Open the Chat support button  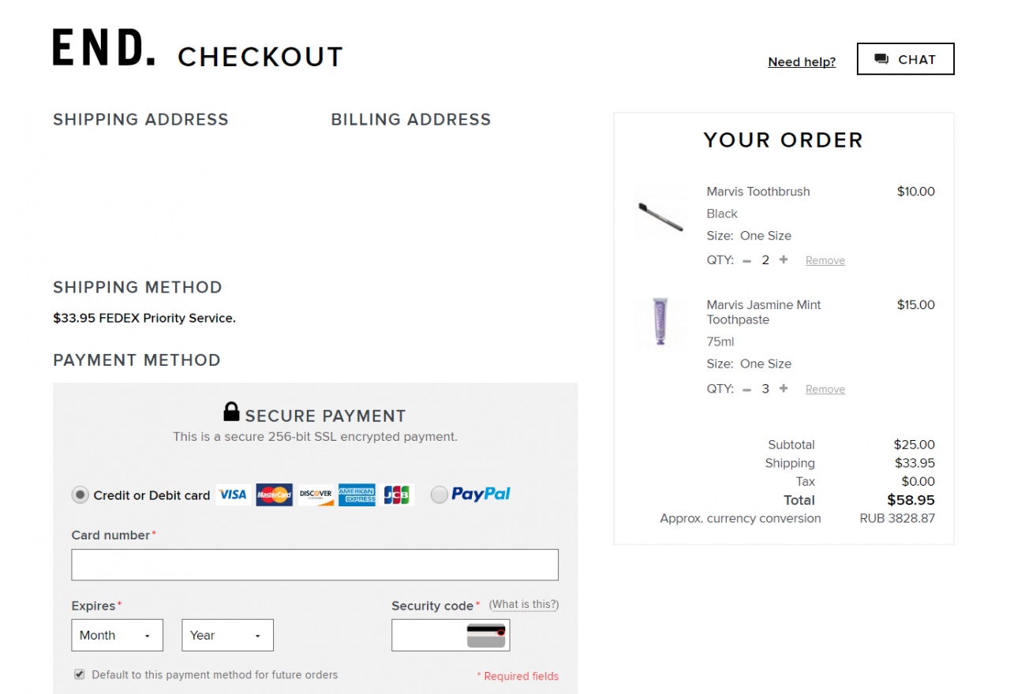pos(905,59)
